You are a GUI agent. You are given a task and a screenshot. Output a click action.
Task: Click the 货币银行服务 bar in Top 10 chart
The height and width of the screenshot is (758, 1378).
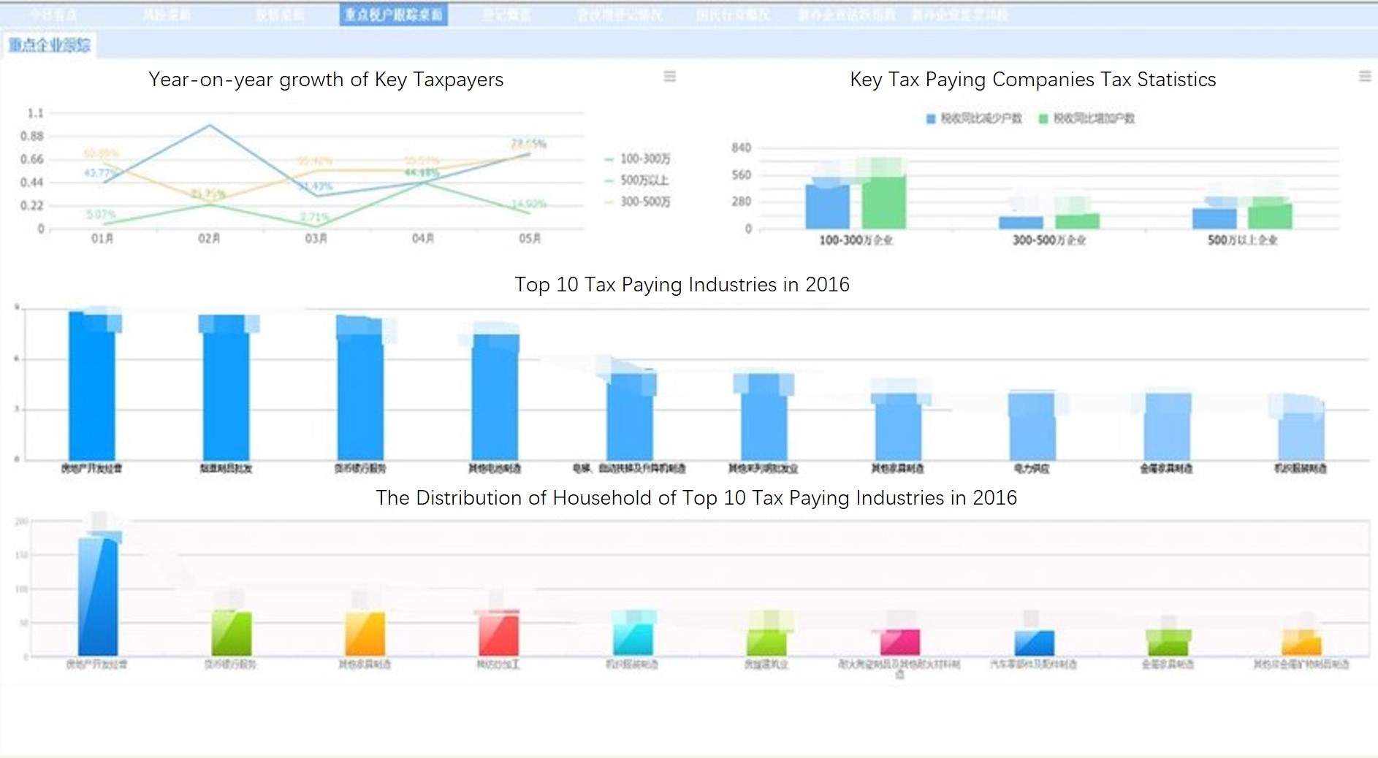360,388
